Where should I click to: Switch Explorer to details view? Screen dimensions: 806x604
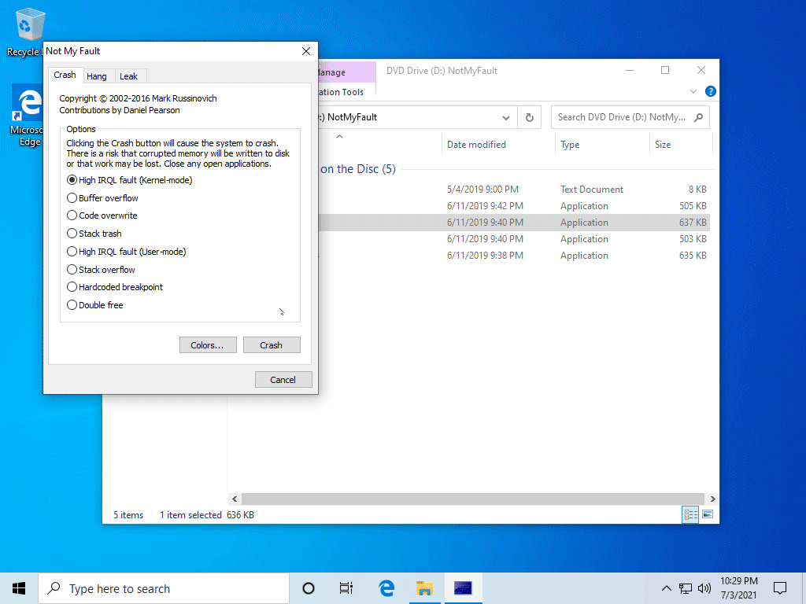click(690, 514)
